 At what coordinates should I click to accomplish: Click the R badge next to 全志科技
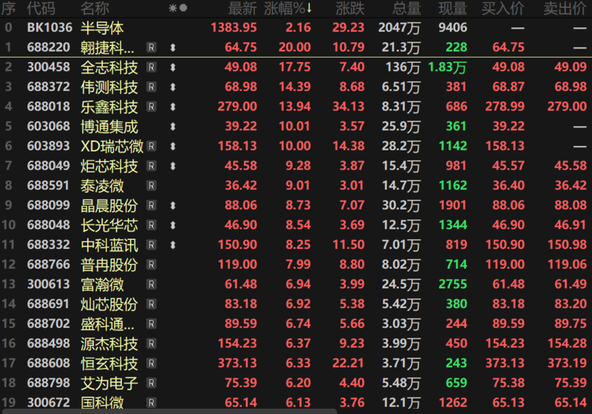[x=151, y=67]
